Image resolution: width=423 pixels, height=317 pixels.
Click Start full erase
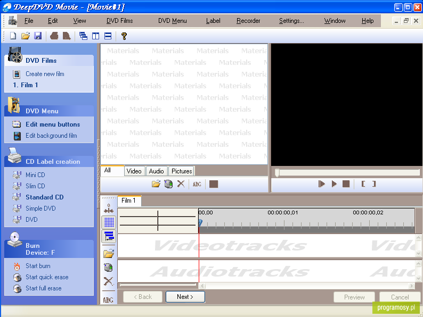[x=44, y=288]
